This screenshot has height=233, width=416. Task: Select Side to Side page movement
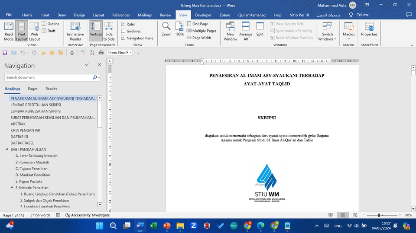(x=109, y=31)
